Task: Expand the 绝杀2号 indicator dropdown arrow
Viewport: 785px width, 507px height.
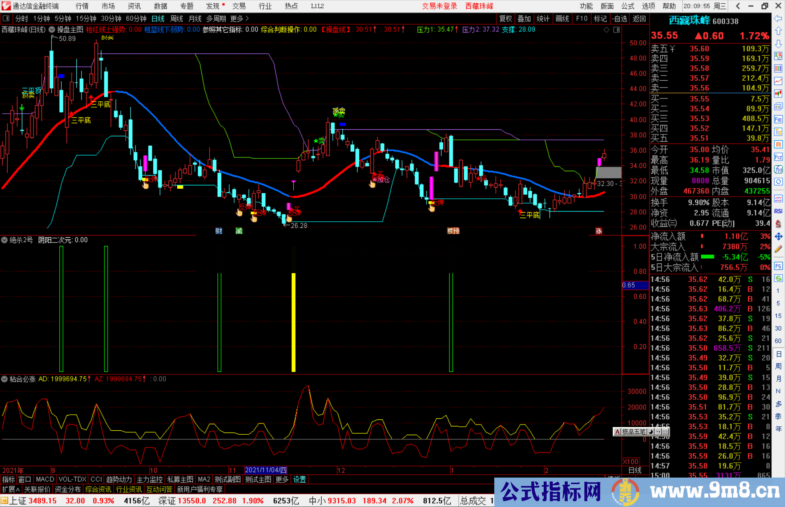Action: point(4,240)
